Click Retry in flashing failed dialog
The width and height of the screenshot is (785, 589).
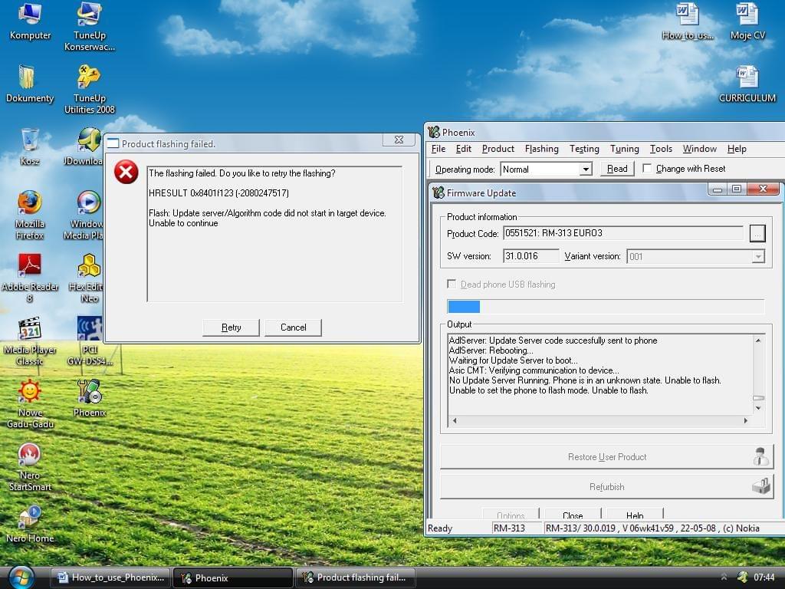click(231, 327)
